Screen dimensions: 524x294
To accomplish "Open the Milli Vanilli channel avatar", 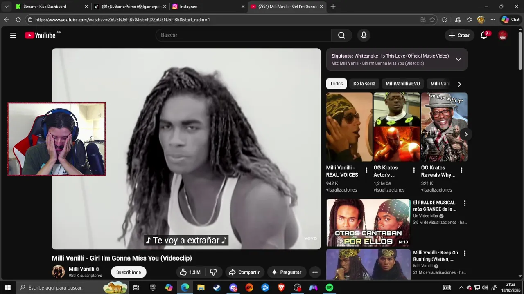I will [58, 272].
